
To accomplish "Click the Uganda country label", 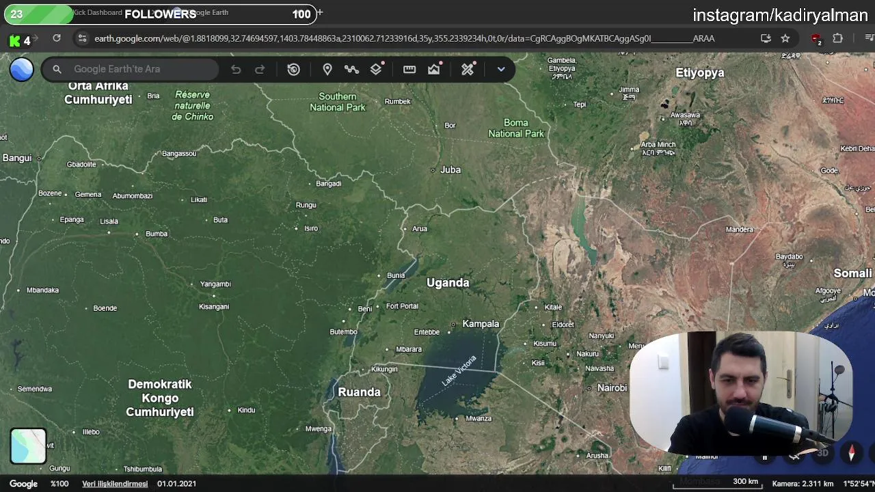I will (448, 283).
